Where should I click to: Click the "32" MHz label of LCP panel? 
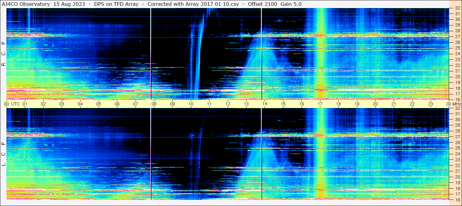pyautogui.click(x=457, y=108)
